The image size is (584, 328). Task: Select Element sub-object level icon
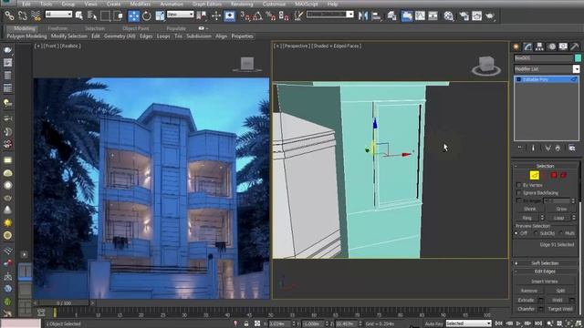[564, 175]
